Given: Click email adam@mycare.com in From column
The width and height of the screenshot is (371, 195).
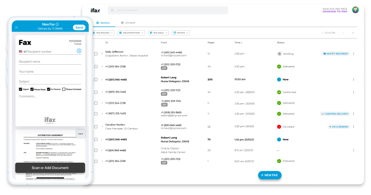Looking at the screenshot, I should point(174,115).
